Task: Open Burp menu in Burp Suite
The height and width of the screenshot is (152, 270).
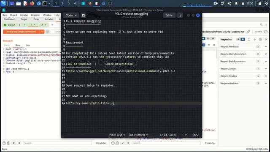Action: pyautogui.click(x=5, y=15)
